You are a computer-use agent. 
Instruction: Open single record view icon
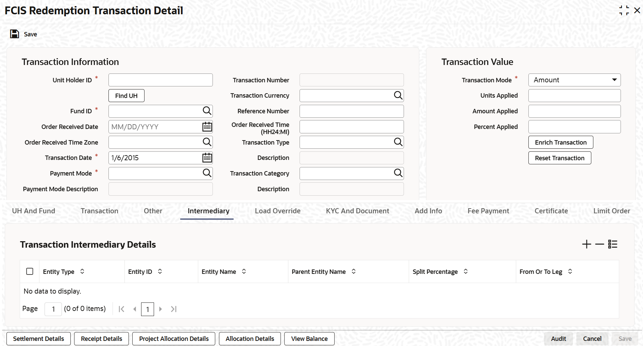point(613,244)
